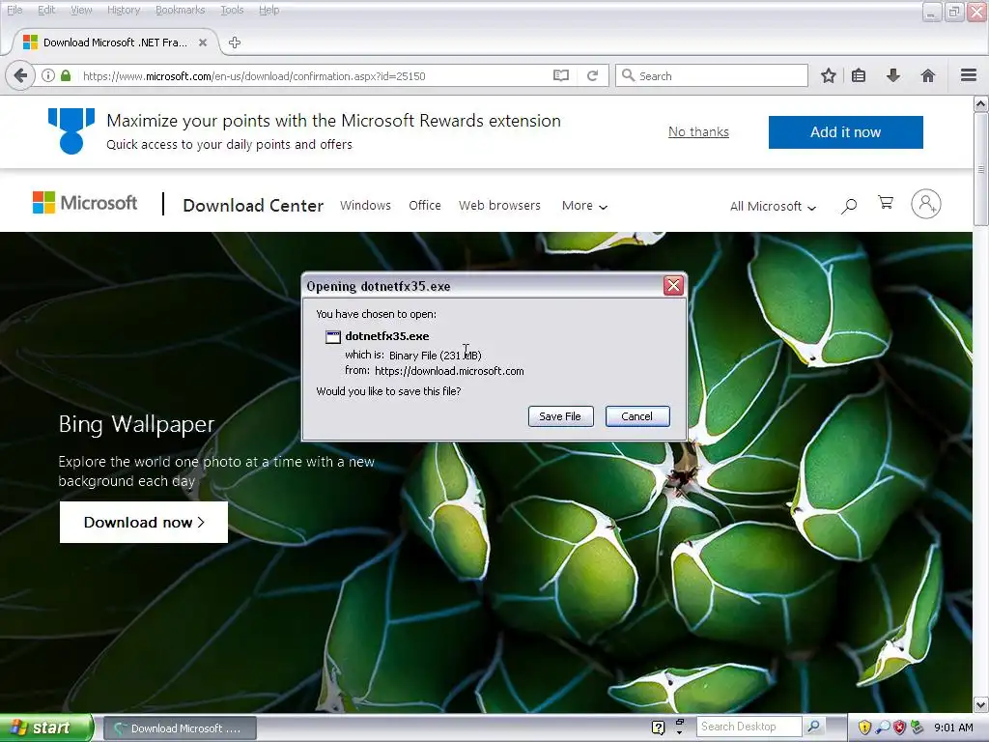Expand the All Microsoft dropdown

point(773,207)
